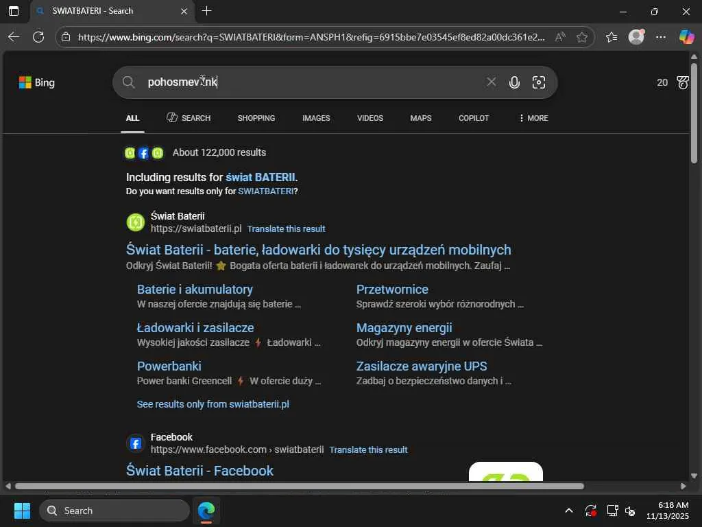
Task: Open Windows Start menu
Action: tap(22, 511)
